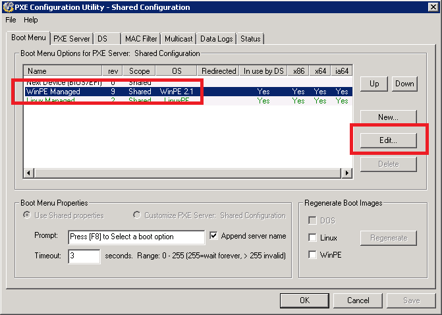This screenshot has height=315, width=442.
Task: Open the Help menu
Action: click(x=31, y=20)
